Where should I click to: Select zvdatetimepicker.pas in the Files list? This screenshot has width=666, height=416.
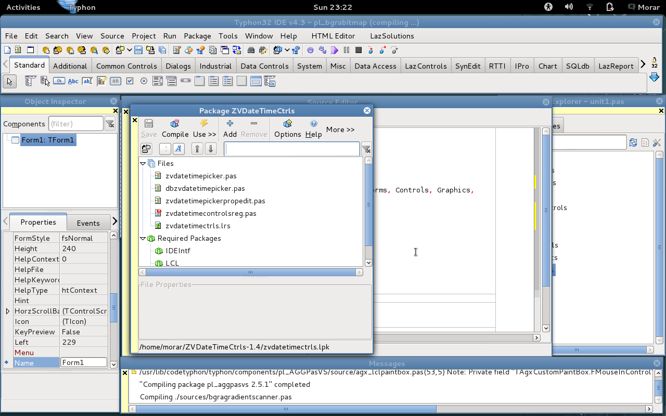click(201, 176)
